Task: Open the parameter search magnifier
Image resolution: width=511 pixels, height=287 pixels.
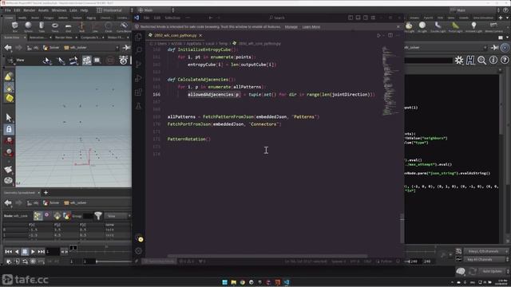Action: pyautogui.click(x=481, y=61)
